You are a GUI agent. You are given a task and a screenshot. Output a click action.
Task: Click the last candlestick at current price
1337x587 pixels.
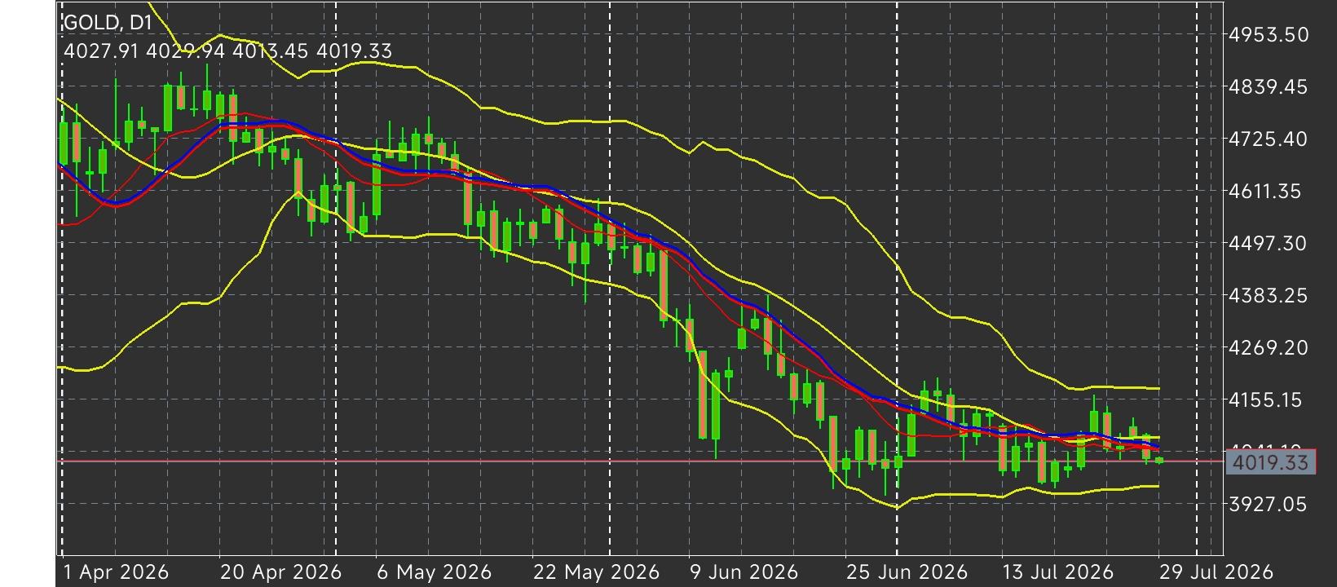coord(1159,461)
